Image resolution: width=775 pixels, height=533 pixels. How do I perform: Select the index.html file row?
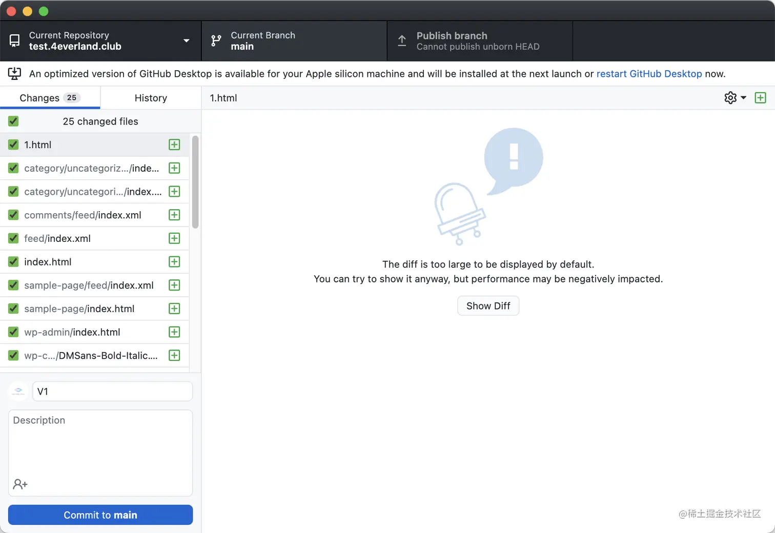[x=95, y=262]
